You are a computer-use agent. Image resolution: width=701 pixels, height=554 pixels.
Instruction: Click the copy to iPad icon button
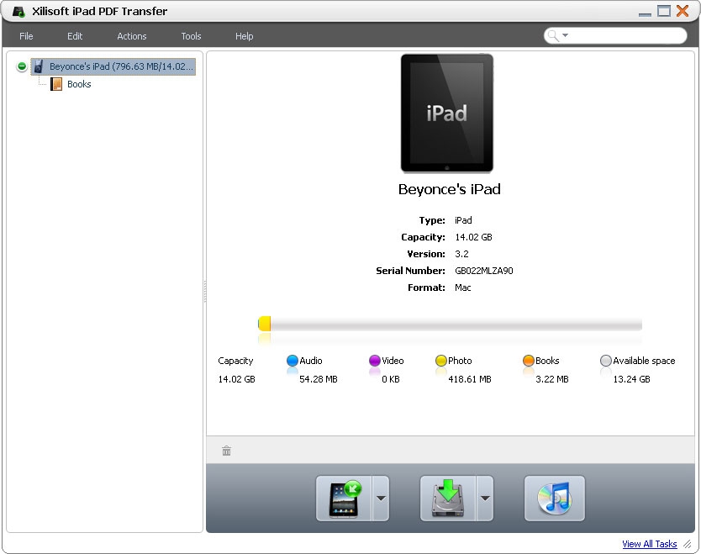[344, 499]
